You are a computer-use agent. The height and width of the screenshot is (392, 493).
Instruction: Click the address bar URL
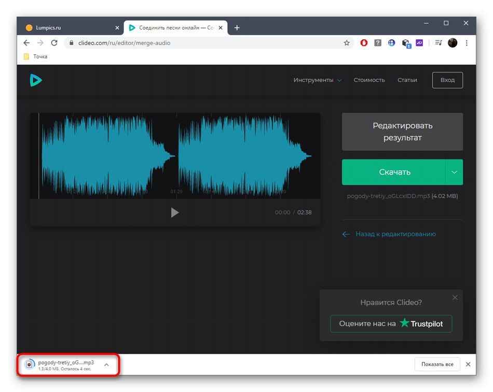pos(124,43)
